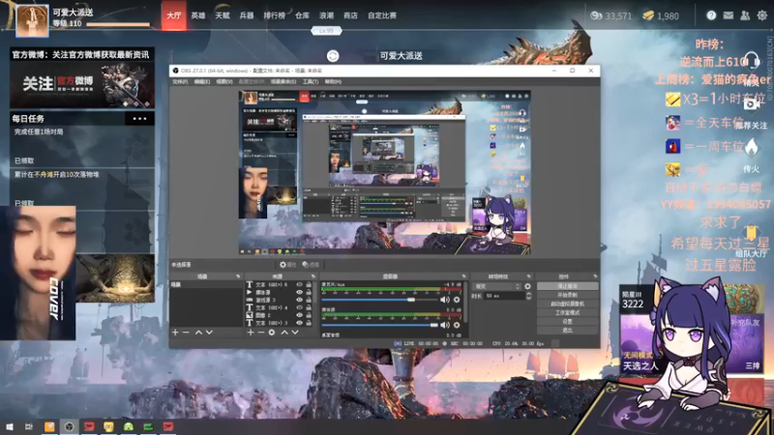Click the 工作室模式 button
This screenshot has width=774, height=435.
click(x=567, y=312)
